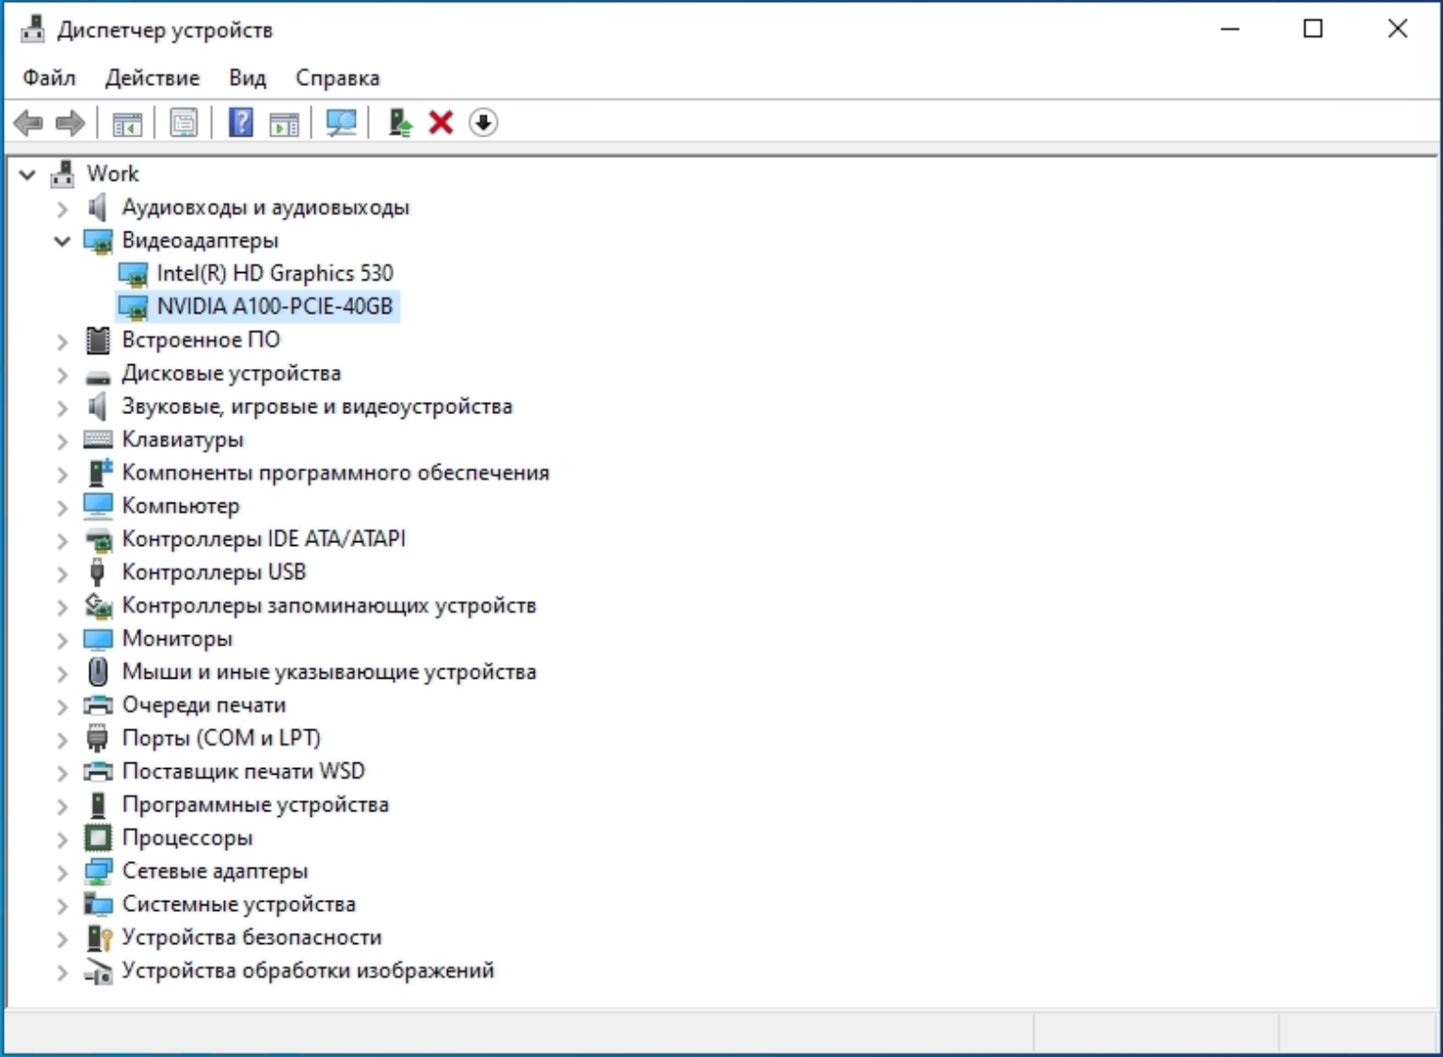Expand Звуковые, игровые и видеоустройства

point(62,408)
